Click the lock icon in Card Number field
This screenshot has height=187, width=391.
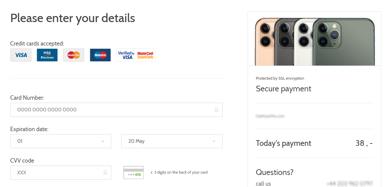click(x=217, y=110)
